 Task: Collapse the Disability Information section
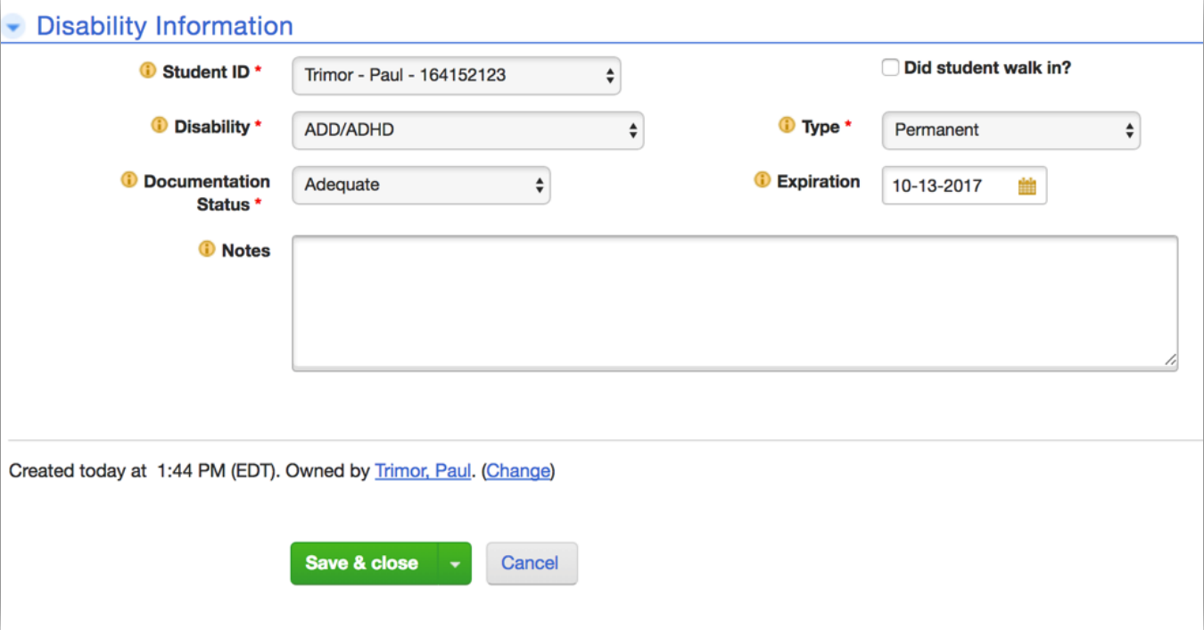pos(13,28)
